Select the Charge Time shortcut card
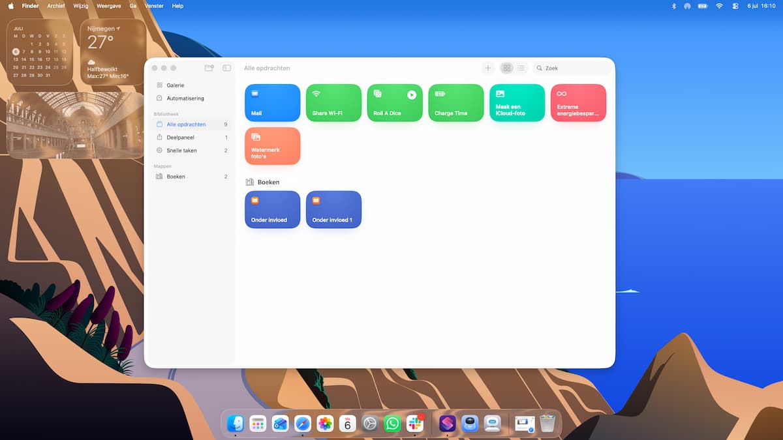The width and height of the screenshot is (783, 440). coord(456,102)
